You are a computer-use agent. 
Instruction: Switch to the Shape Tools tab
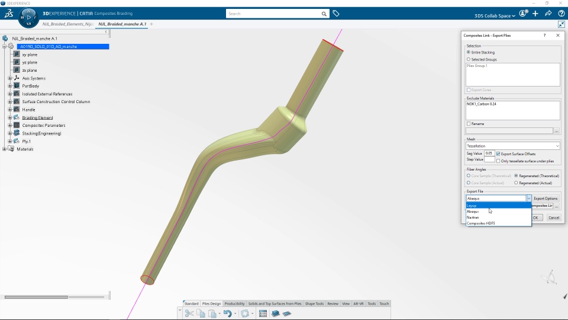(x=314, y=303)
